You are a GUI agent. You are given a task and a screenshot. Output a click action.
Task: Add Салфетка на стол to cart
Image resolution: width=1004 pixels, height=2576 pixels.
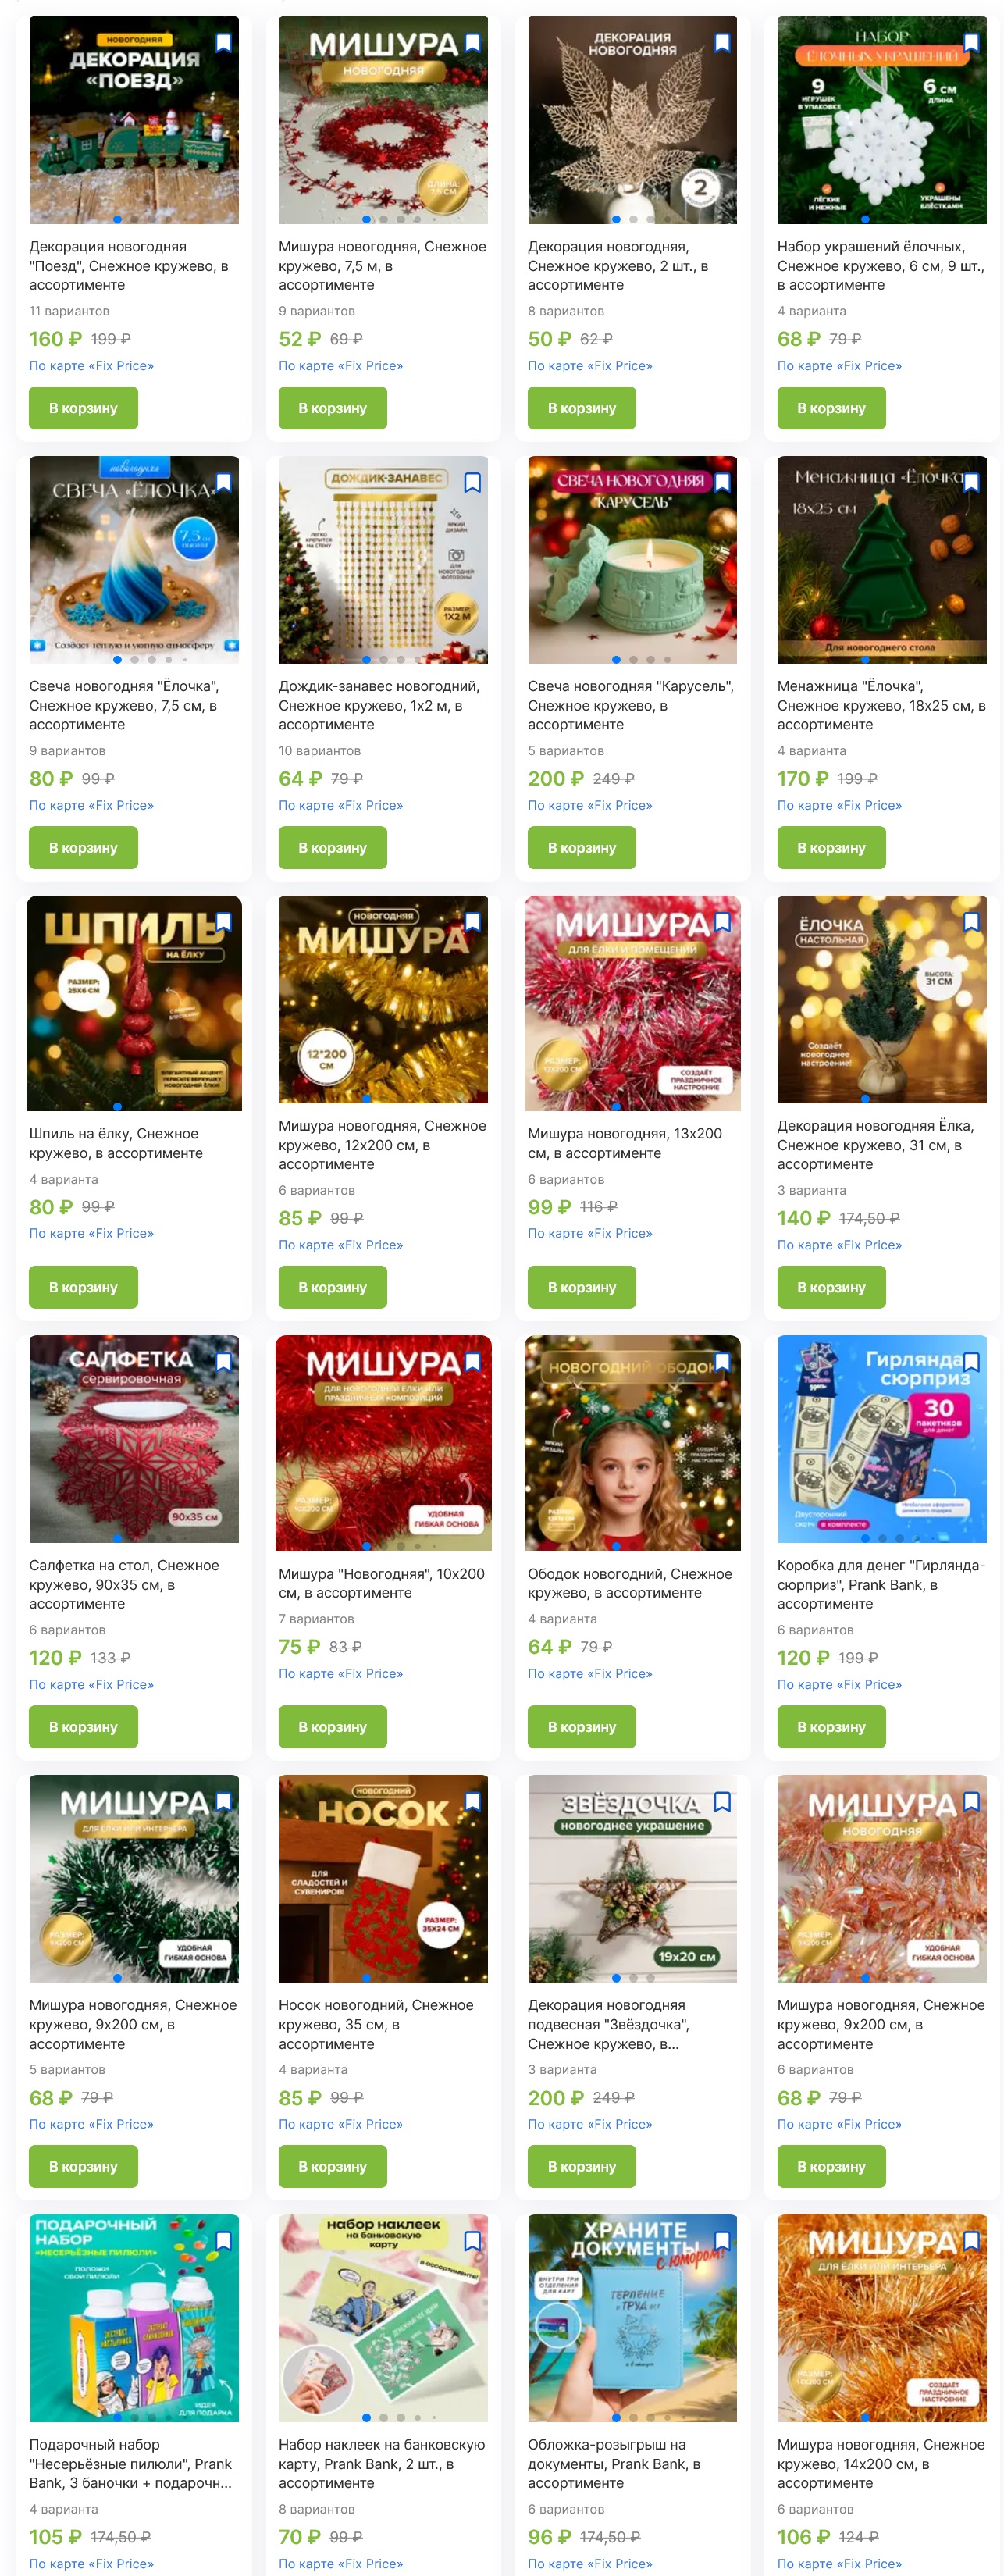(83, 1727)
